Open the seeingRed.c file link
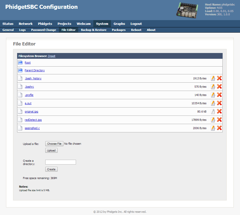Viewport: 240px width, 215px height. click(32, 128)
